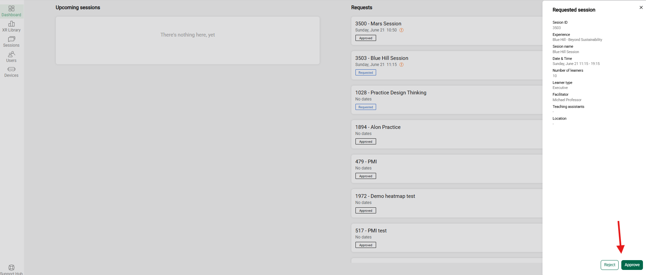Open the 1894 - Alon Practice request

446,134
